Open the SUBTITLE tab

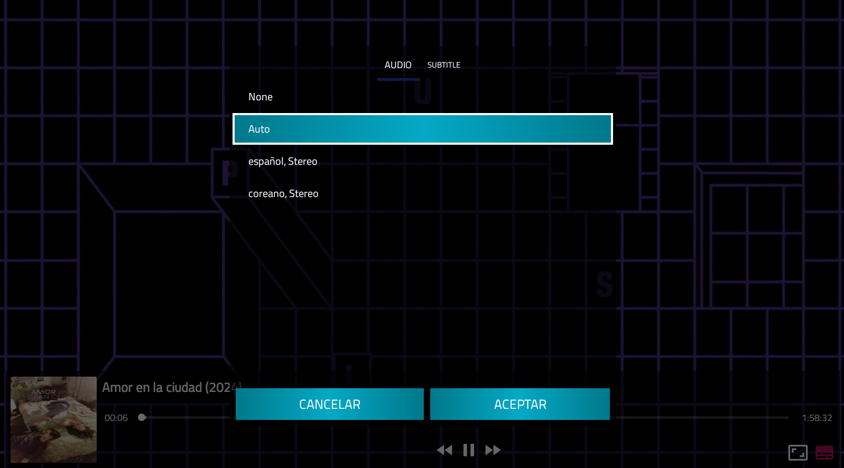pyautogui.click(x=443, y=65)
